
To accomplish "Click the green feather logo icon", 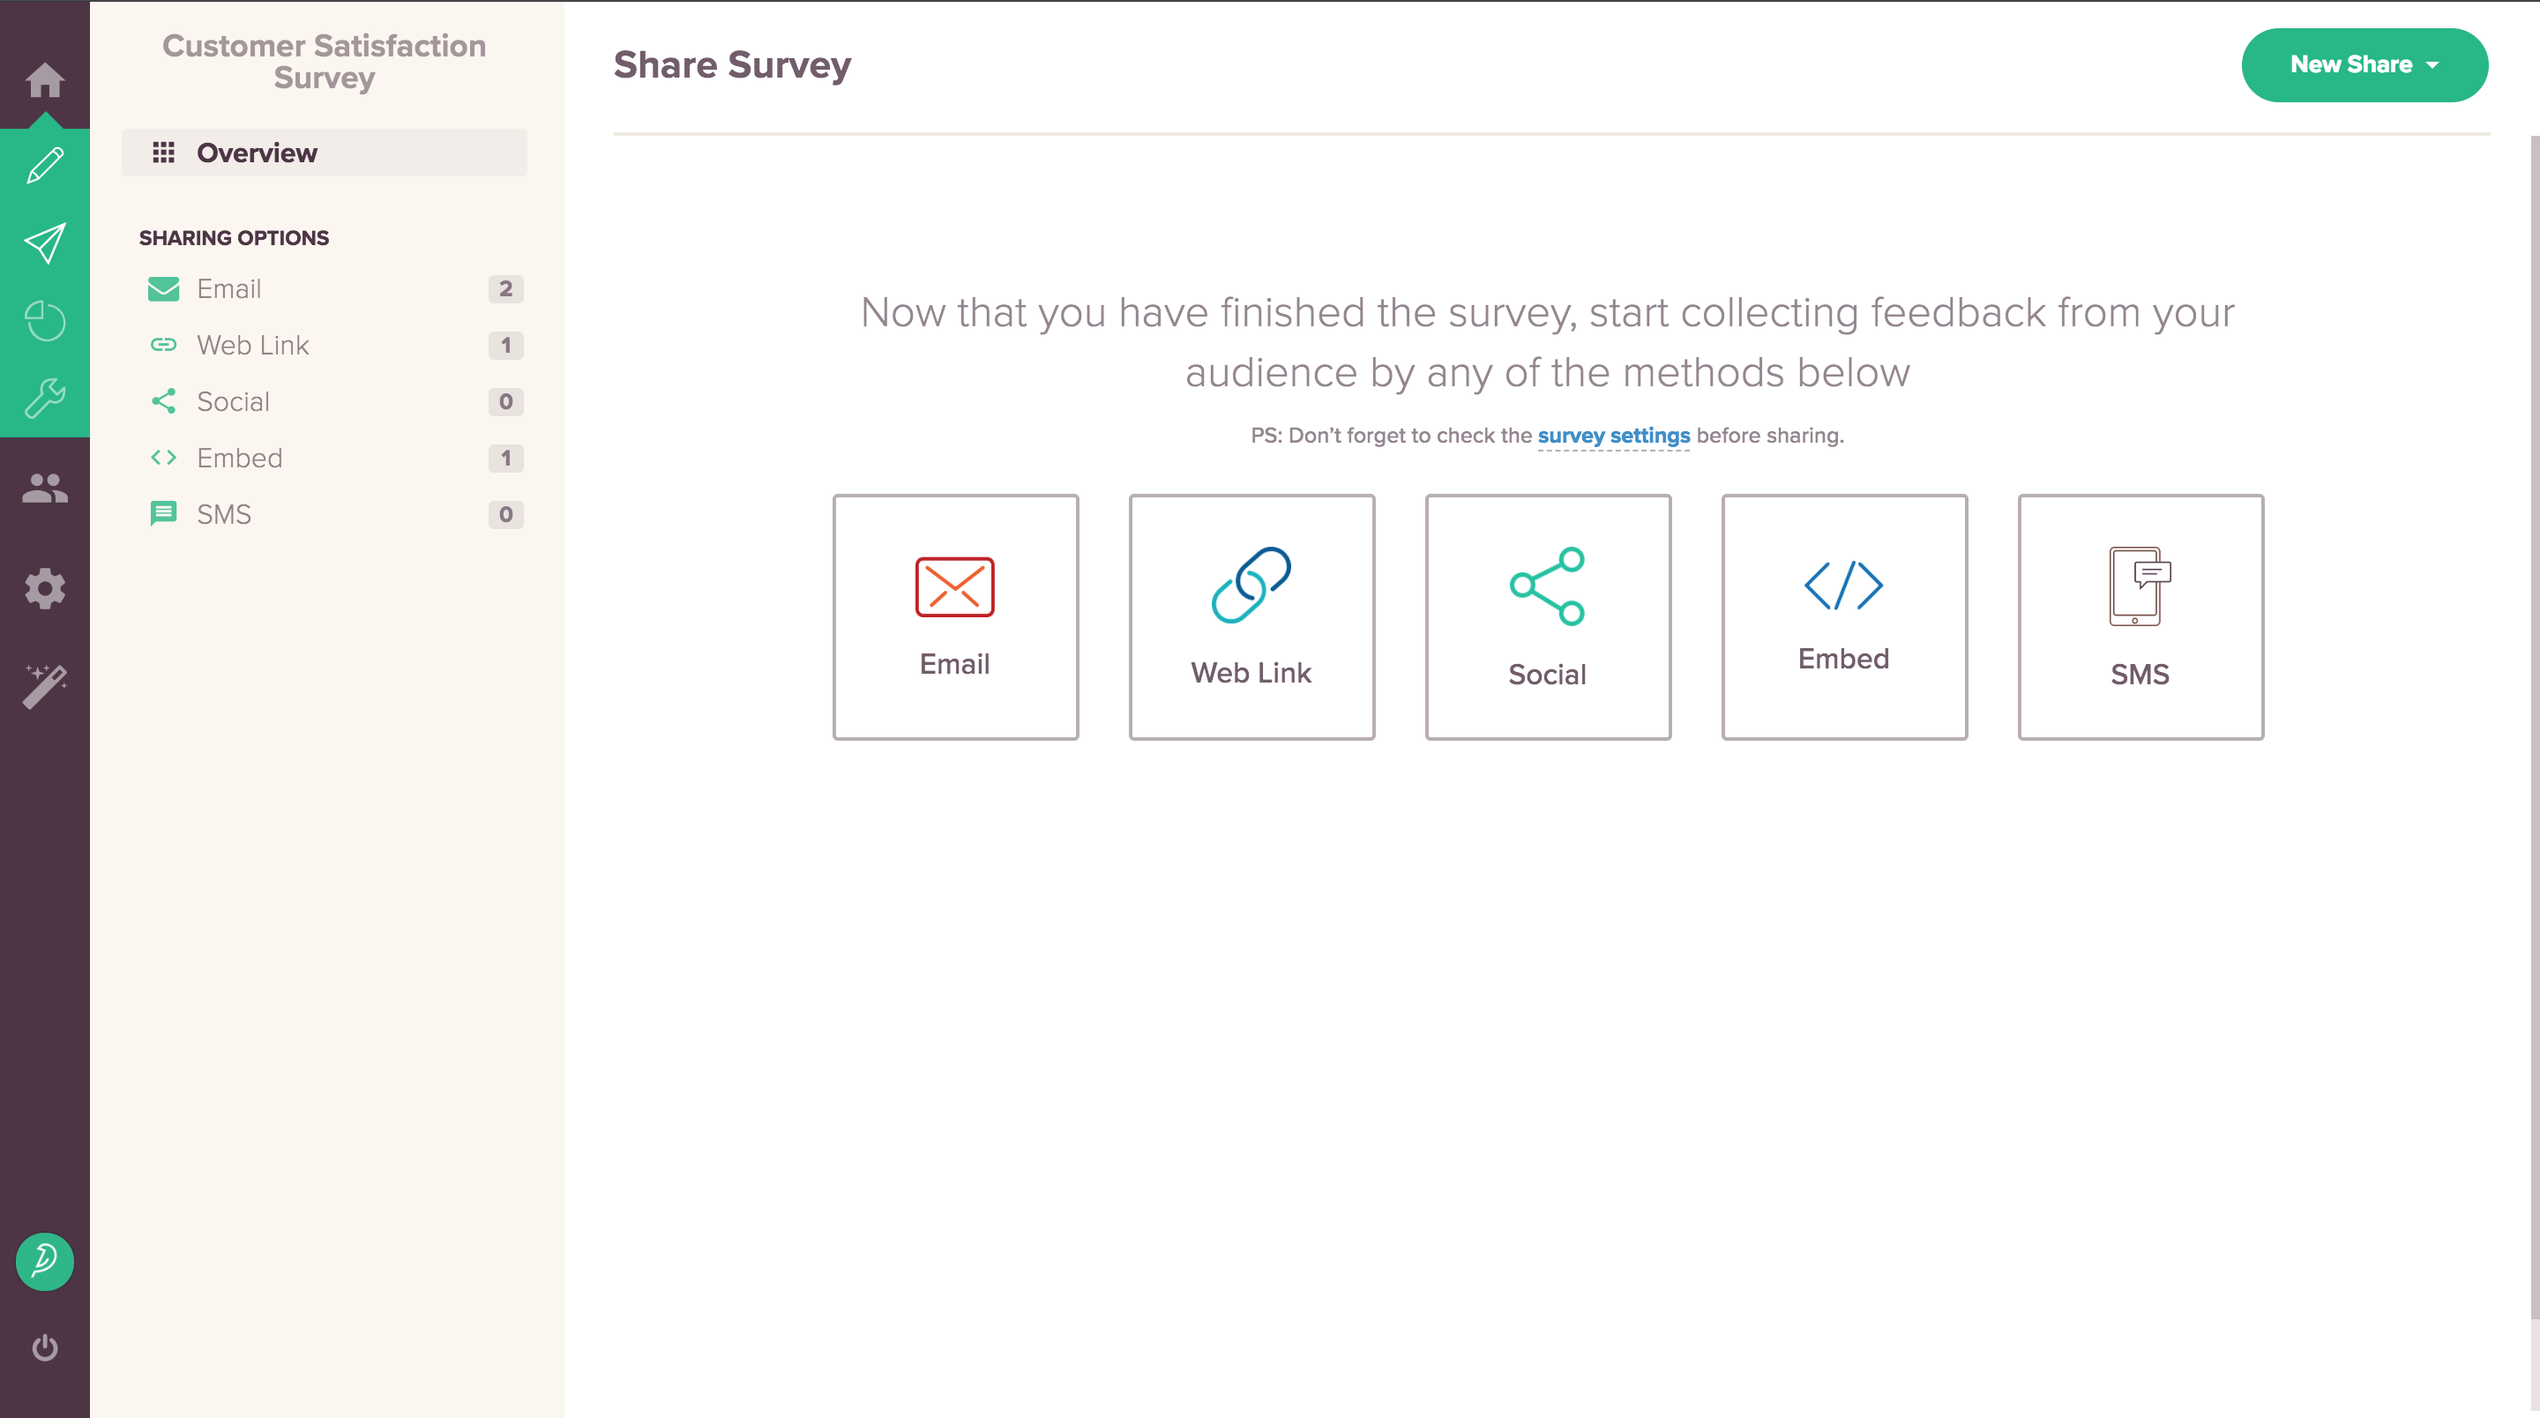I will pyautogui.click(x=44, y=1261).
